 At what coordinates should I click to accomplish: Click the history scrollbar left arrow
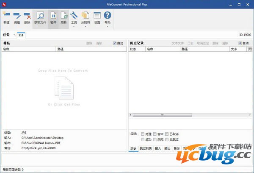pos(130,115)
